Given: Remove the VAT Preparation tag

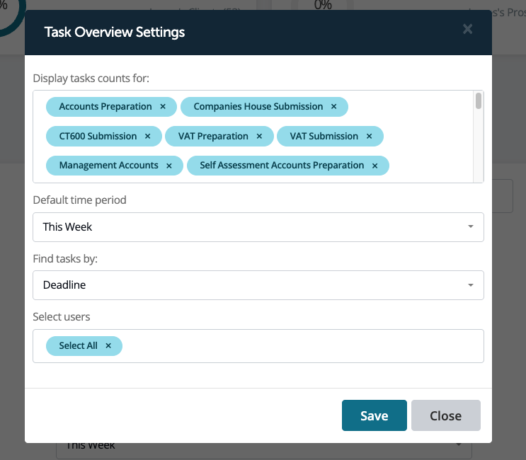Looking at the screenshot, I should (260, 136).
